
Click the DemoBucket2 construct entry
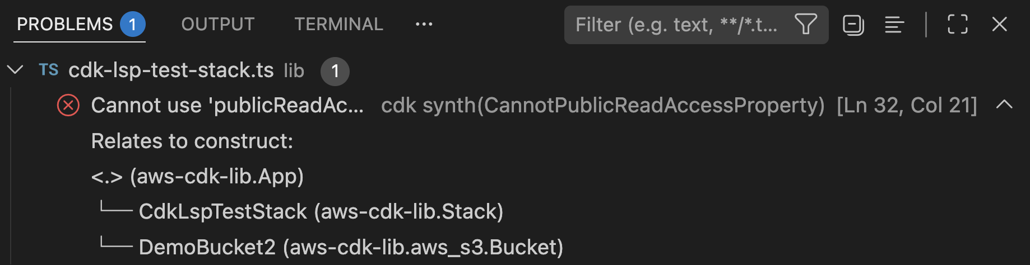tap(351, 247)
